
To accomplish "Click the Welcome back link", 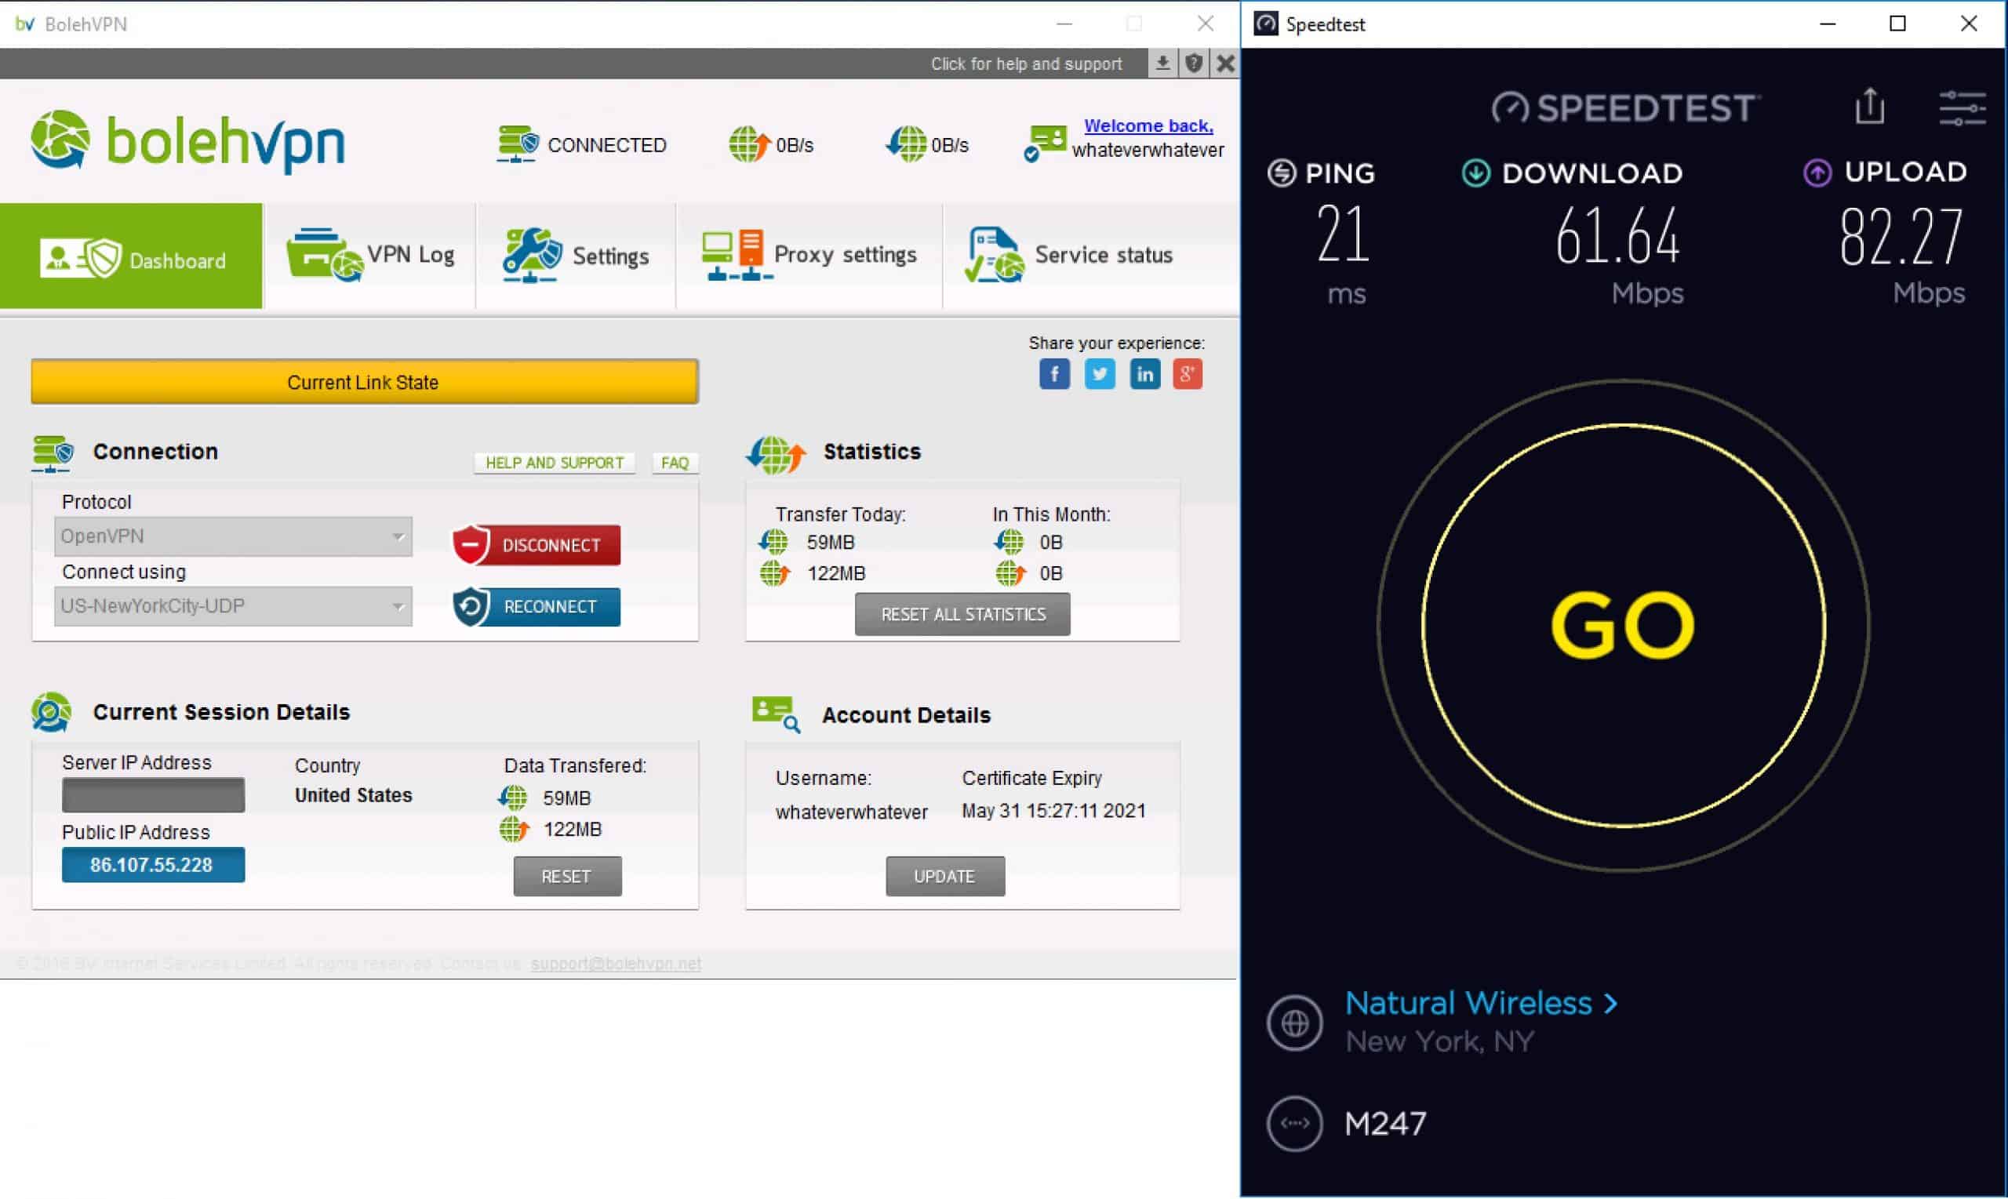I will (1148, 125).
